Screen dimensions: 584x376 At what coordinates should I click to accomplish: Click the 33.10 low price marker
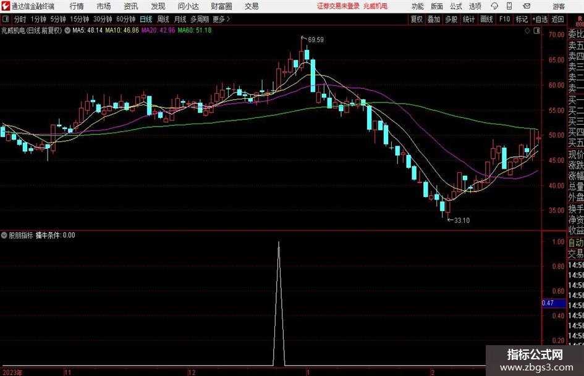pyautogui.click(x=462, y=220)
